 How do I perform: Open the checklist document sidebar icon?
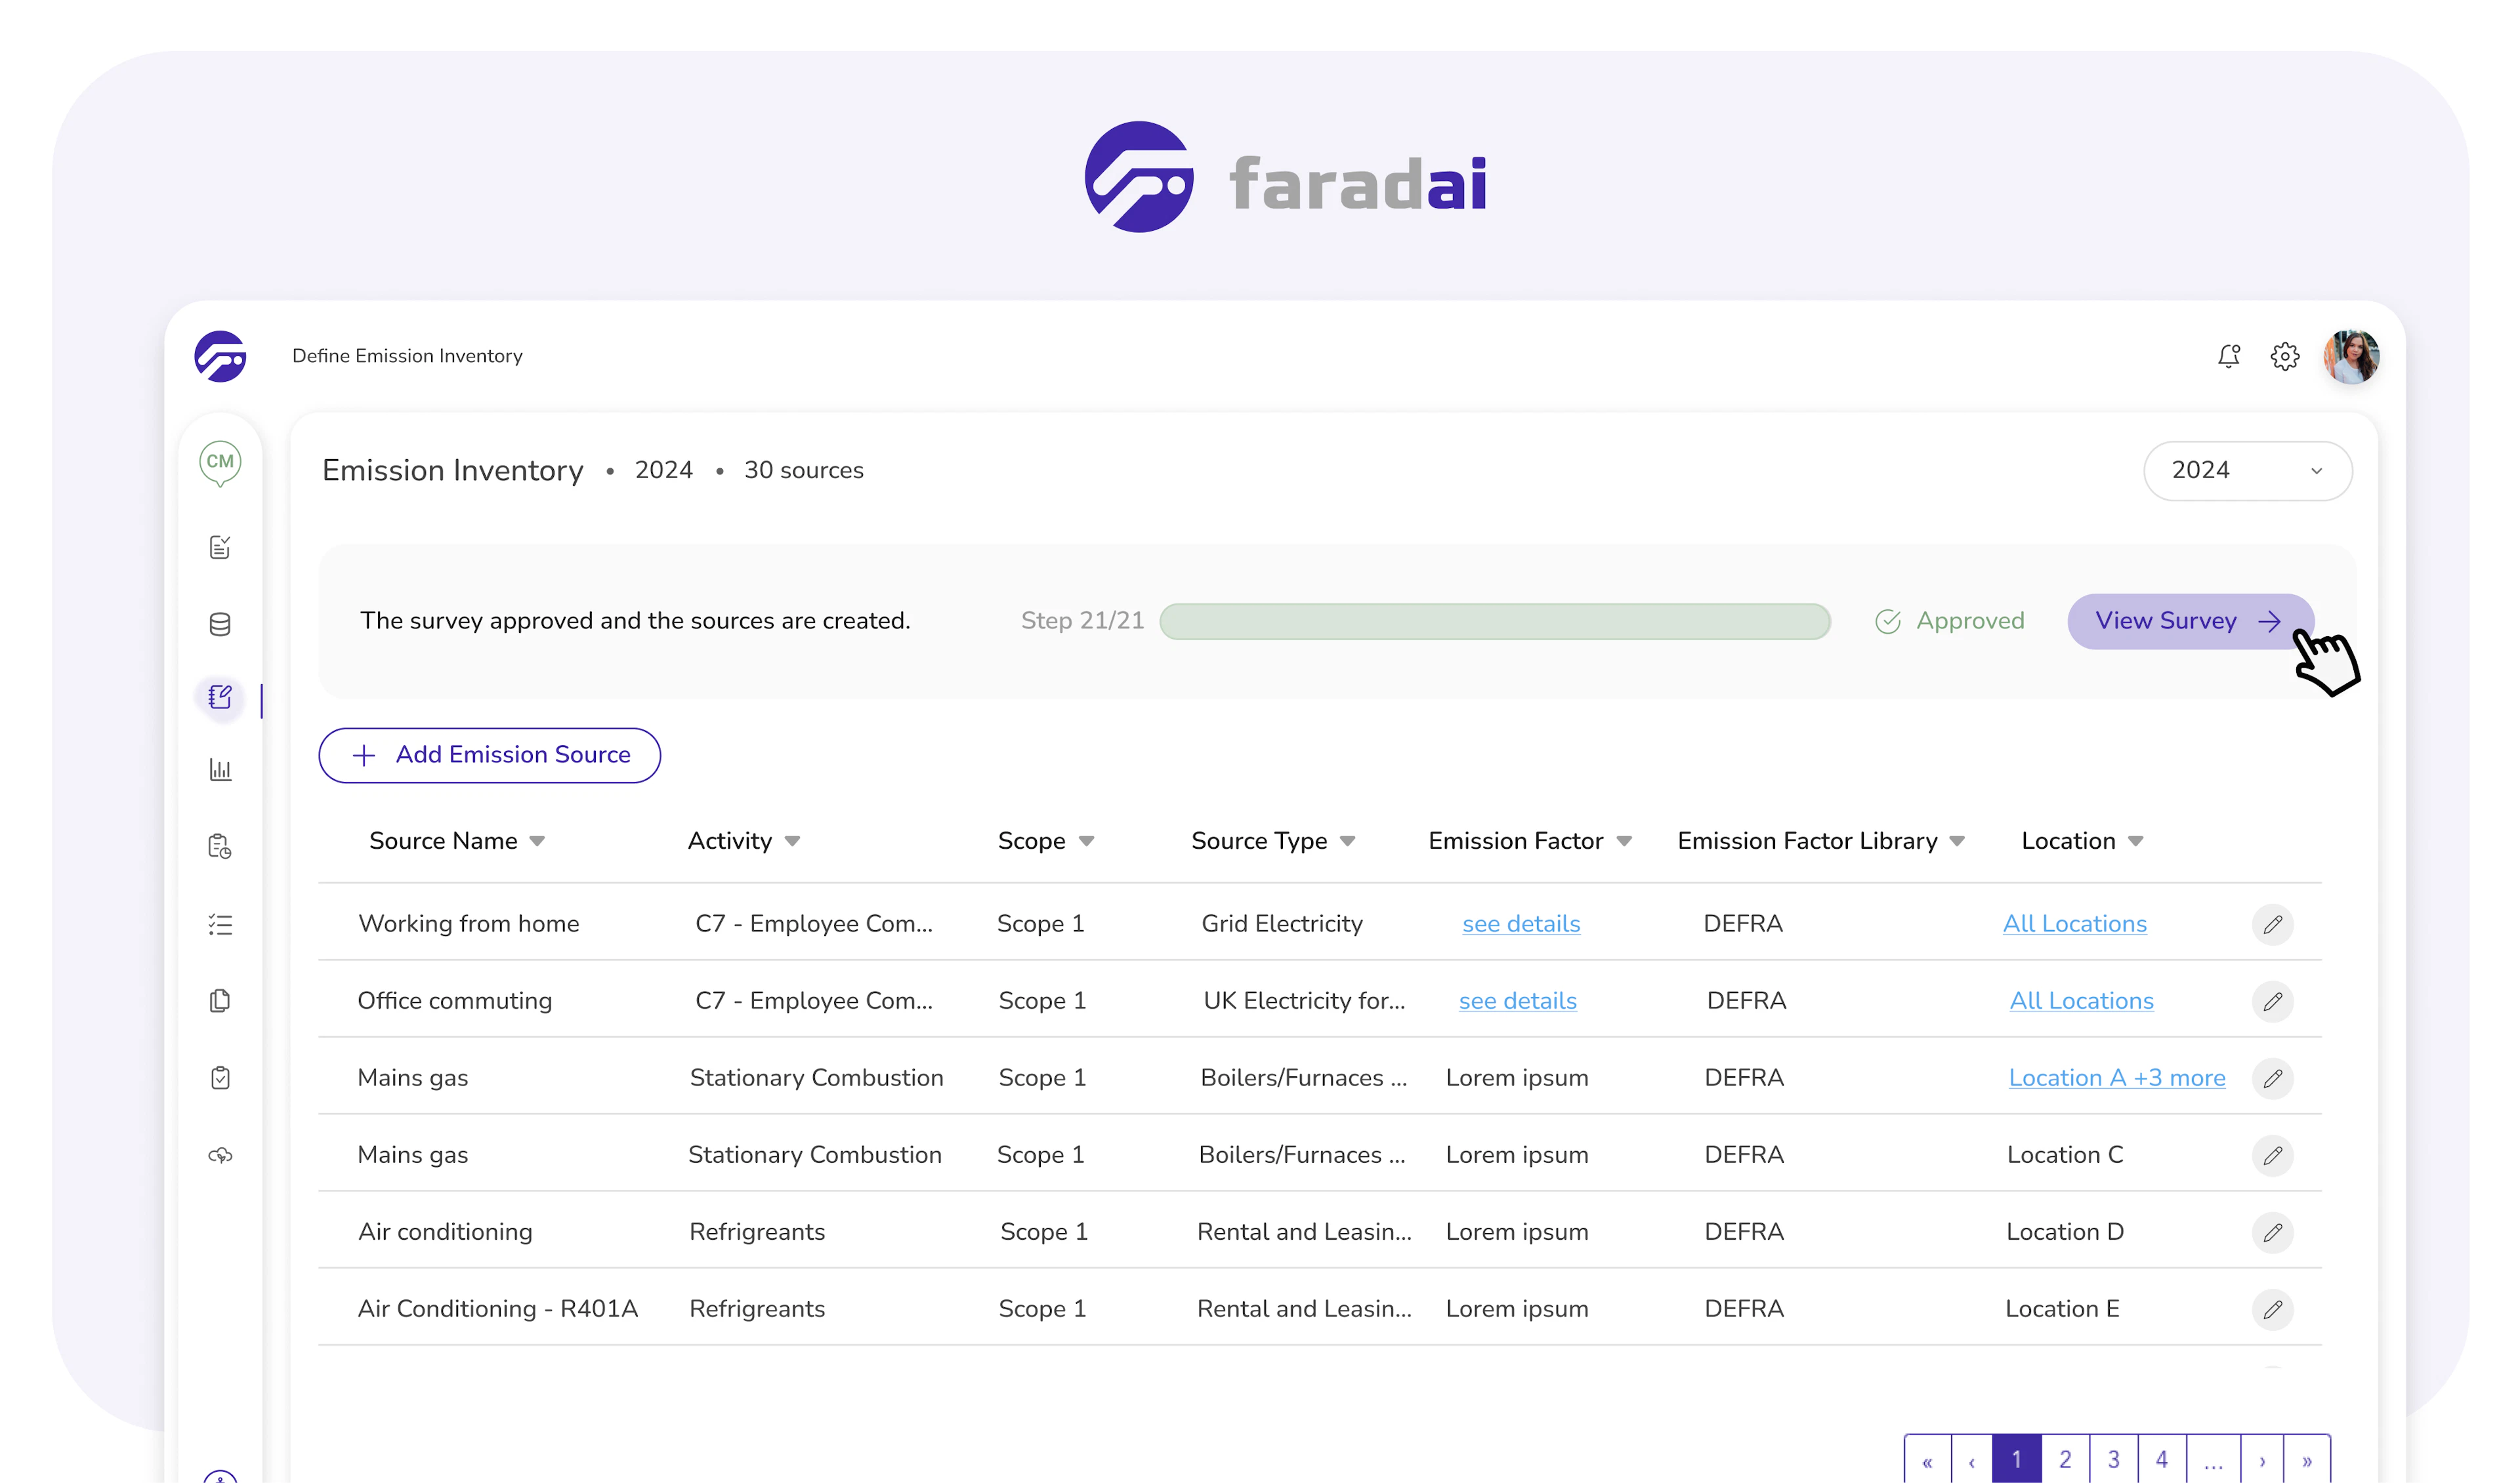click(x=220, y=546)
